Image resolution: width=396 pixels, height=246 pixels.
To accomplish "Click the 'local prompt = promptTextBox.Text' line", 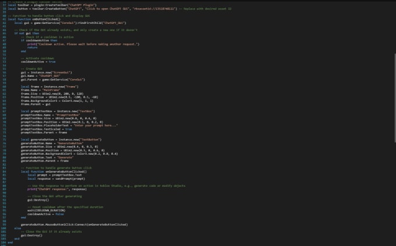I will click(55, 175).
